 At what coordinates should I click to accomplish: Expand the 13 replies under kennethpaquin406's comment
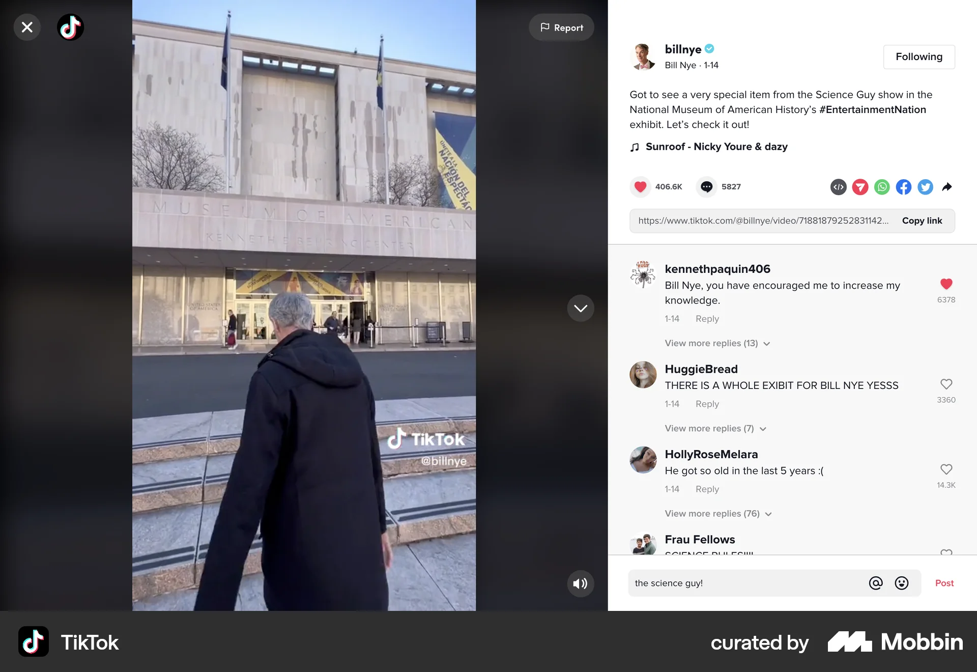pos(717,343)
